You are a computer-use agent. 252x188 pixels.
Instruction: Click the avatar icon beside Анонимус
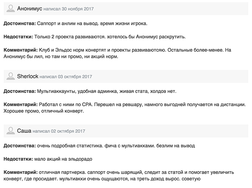point(11,9)
